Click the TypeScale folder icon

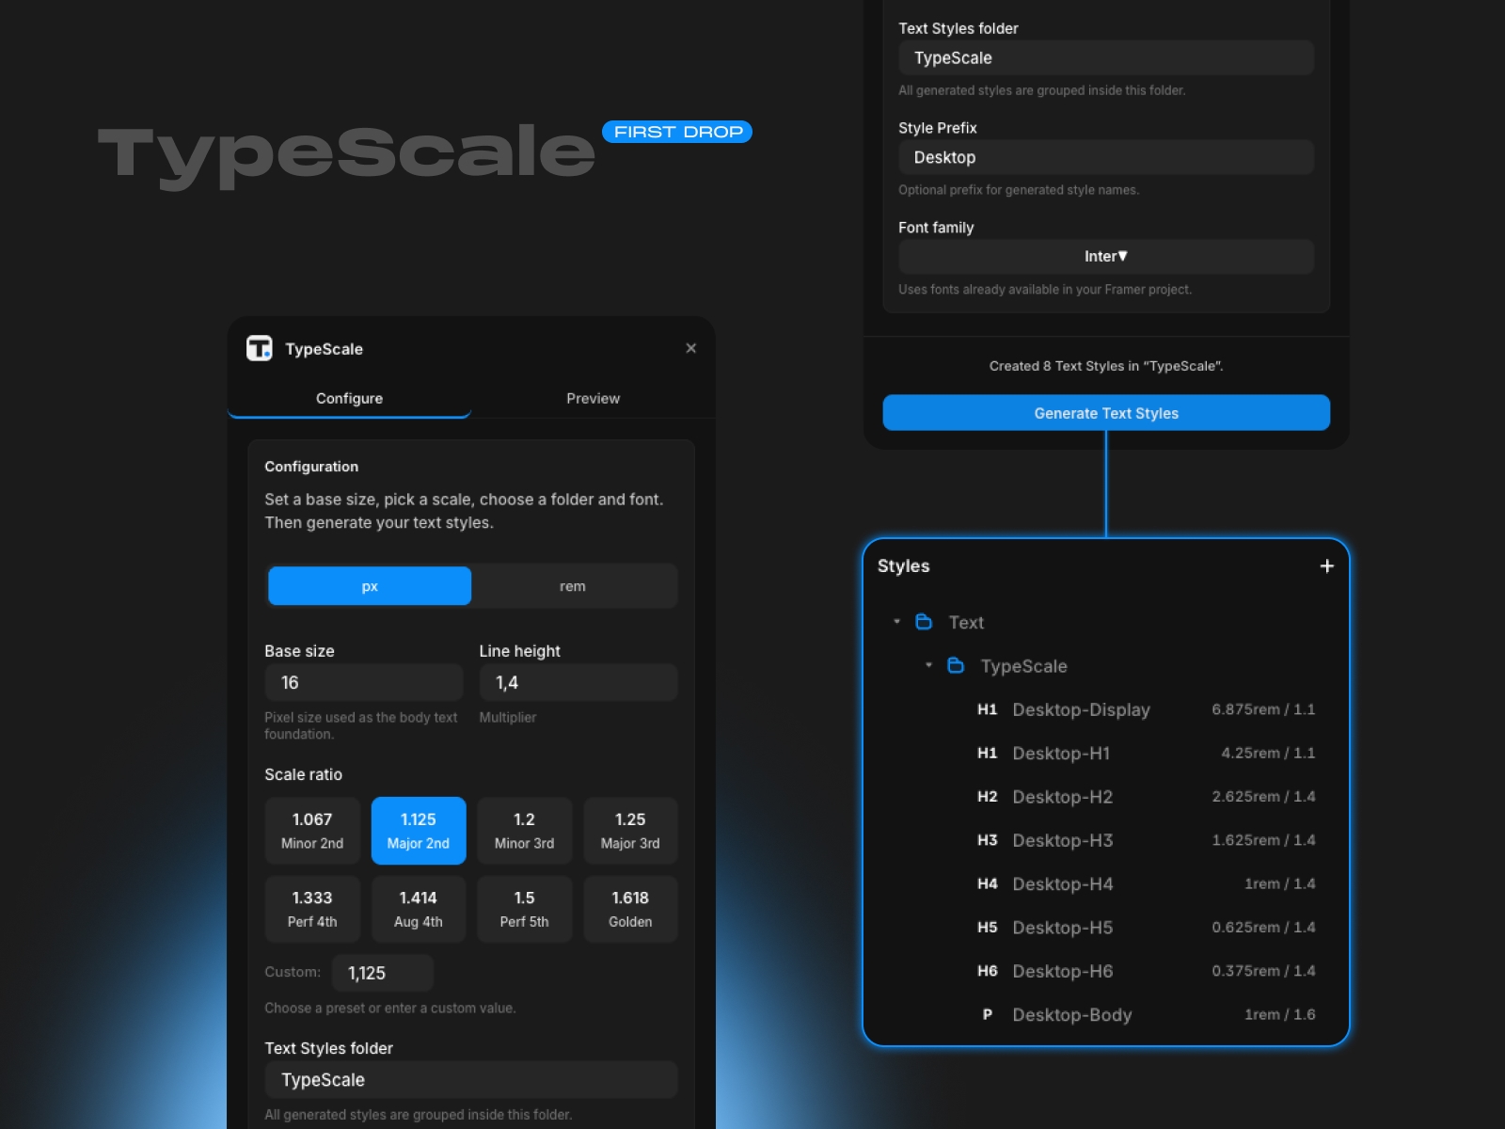point(957,665)
